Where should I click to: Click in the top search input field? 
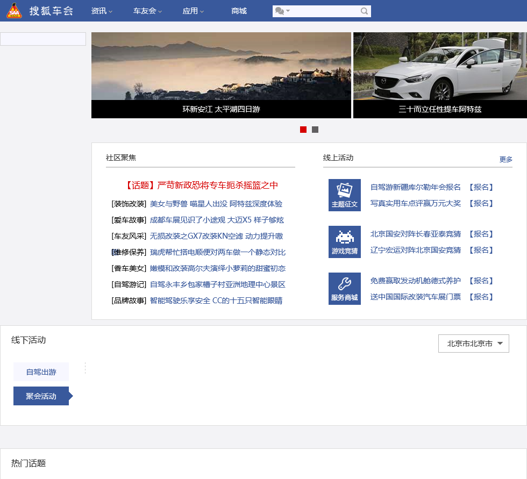[x=325, y=11]
